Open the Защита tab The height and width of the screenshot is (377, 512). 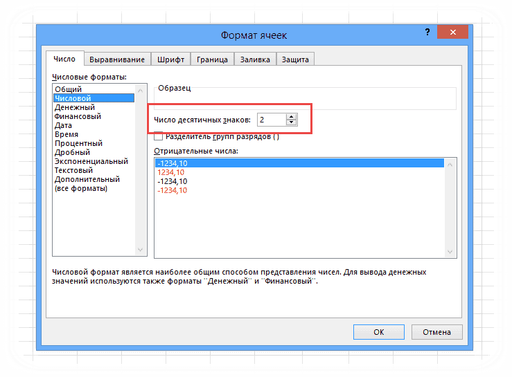click(295, 59)
